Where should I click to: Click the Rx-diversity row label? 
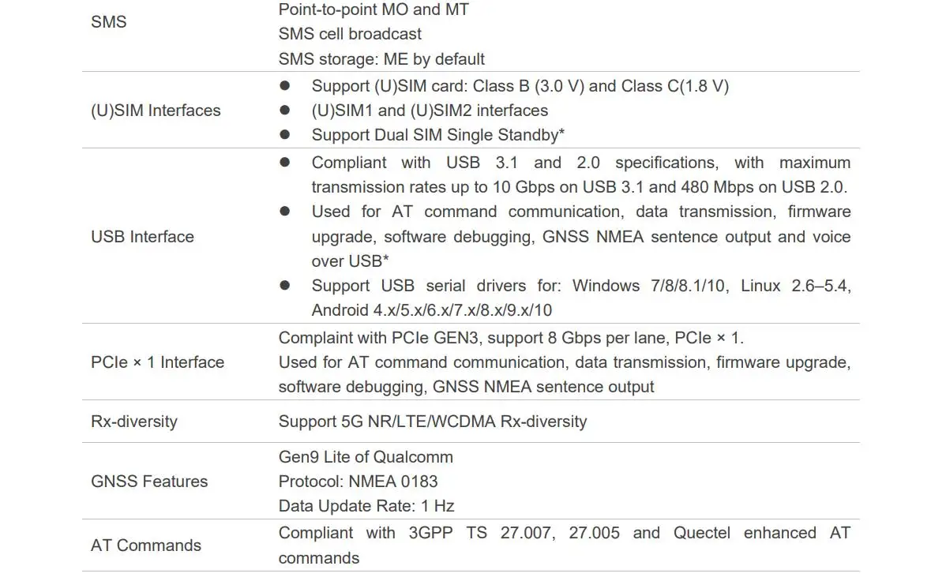tap(134, 422)
